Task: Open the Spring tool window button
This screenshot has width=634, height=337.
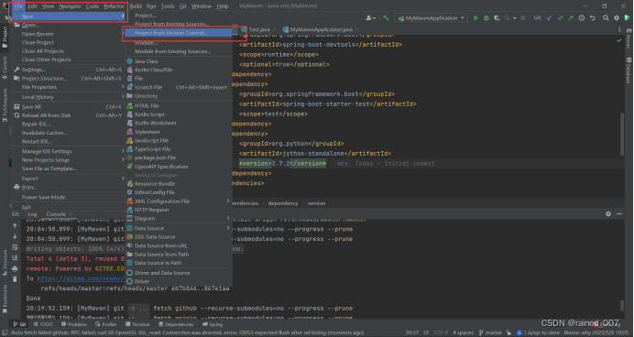Action: point(213,324)
